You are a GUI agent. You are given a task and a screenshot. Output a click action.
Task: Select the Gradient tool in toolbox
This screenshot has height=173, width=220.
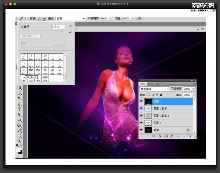19,88
